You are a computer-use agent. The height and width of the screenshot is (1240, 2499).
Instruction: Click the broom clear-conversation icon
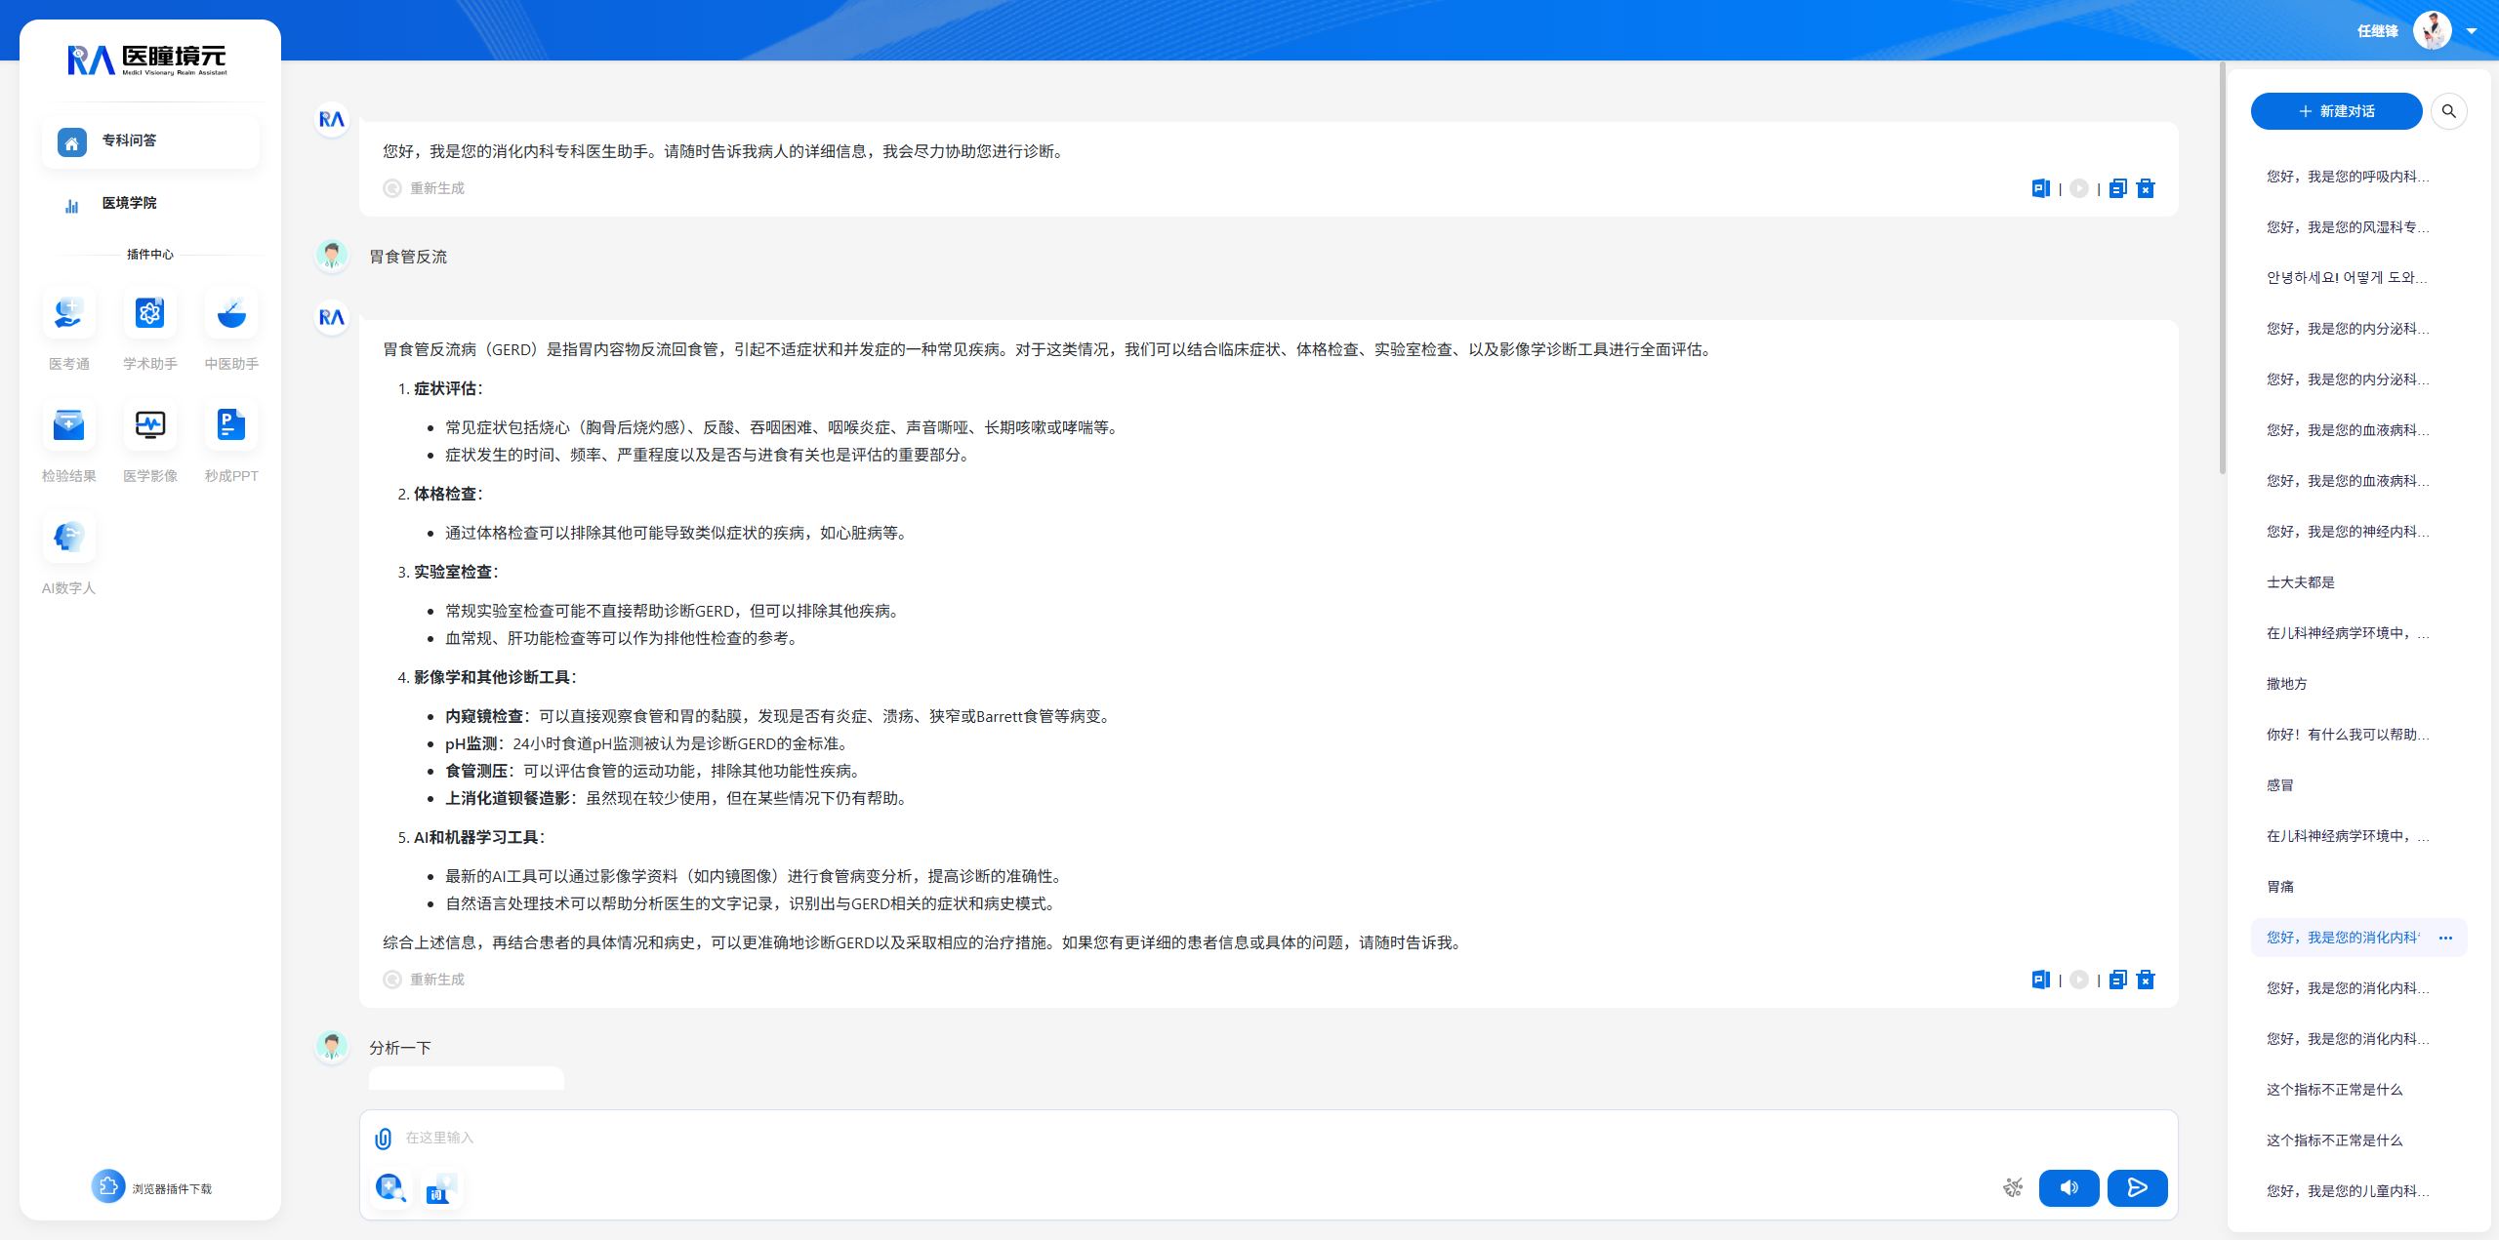pyautogui.click(x=2013, y=1187)
